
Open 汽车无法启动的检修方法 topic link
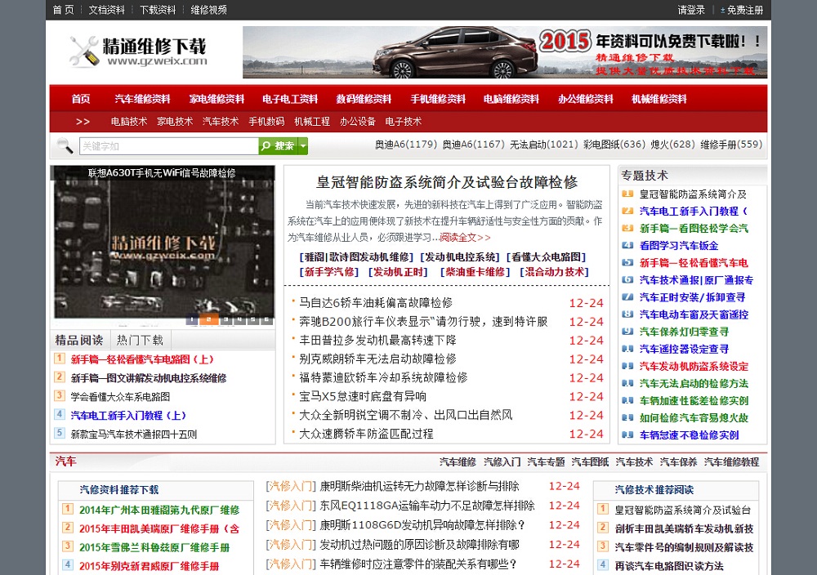pos(694,383)
